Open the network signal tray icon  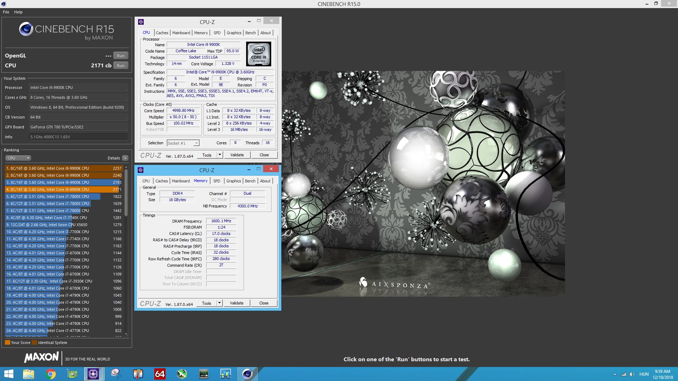click(x=624, y=374)
